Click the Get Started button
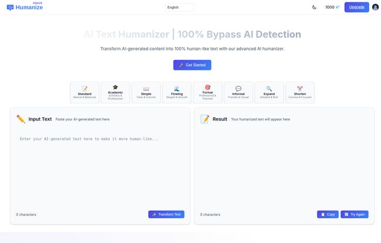Viewport: 381px width, 243px height. [192, 65]
